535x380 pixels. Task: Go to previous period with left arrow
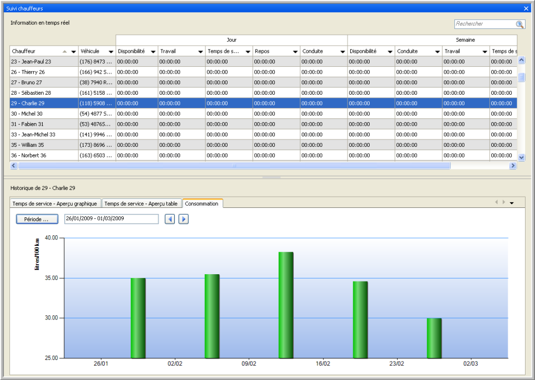pos(170,218)
